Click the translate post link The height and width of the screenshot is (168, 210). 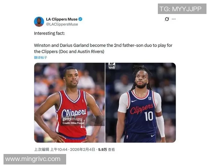click(x=41, y=57)
